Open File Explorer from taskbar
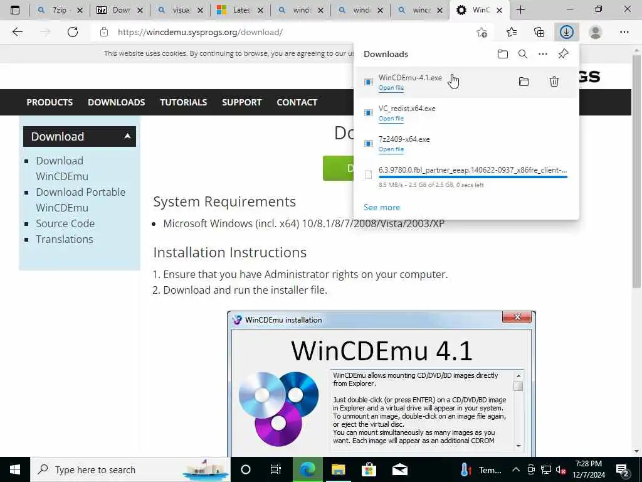The image size is (642, 482). click(x=338, y=469)
